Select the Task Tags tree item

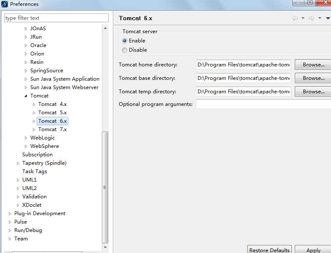tap(35, 171)
